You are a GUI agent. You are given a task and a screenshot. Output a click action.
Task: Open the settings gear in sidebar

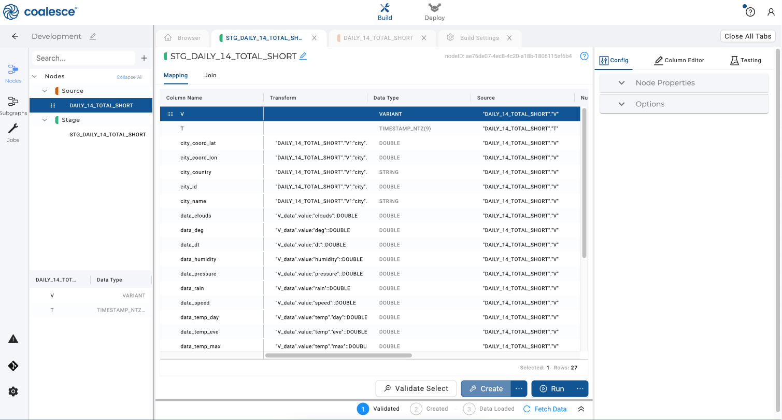pyautogui.click(x=13, y=391)
